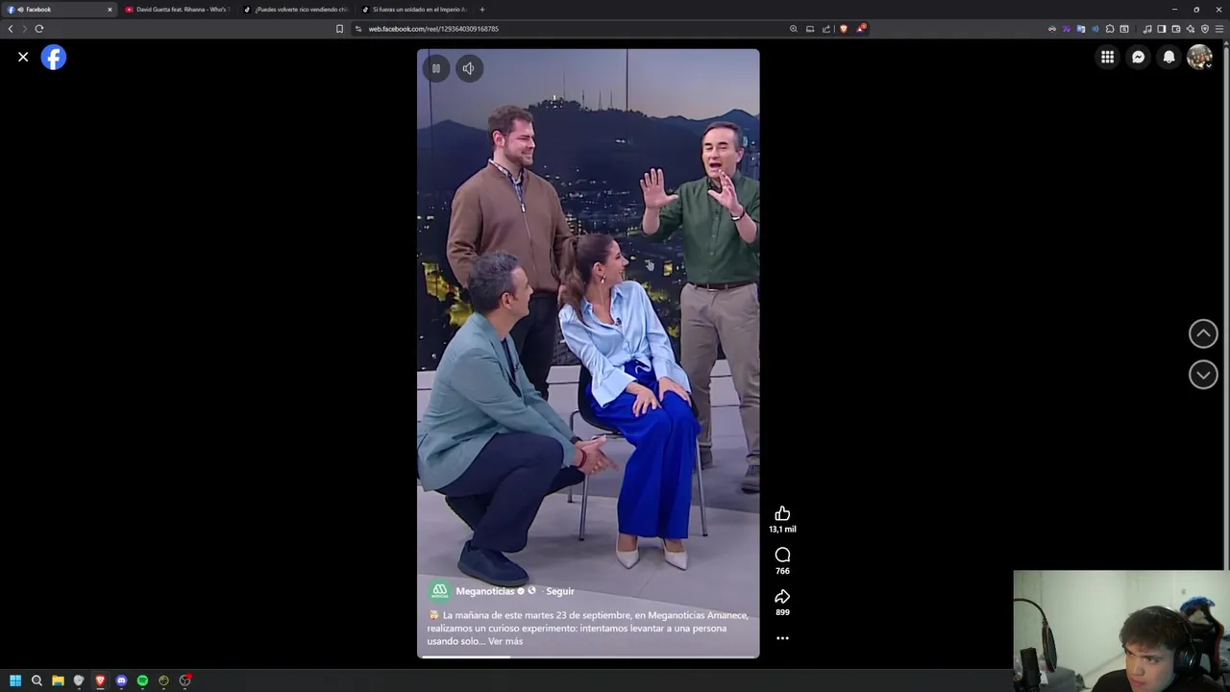Reload the current page
The width and height of the screenshot is (1230, 692).
[39, 29]
